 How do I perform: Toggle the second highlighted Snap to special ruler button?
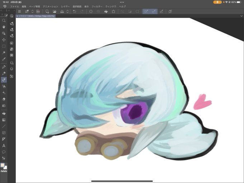[x=154, y=11]
